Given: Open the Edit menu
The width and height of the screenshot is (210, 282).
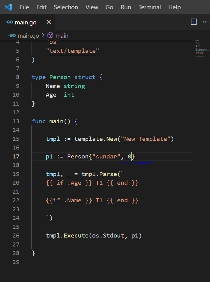Looking at the screenshot, I should (x=41, y=7).
